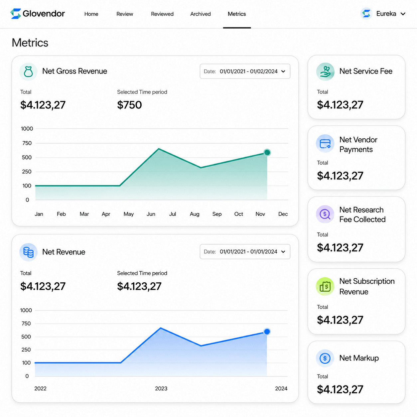Screen dimensions: 417x417
Task: Click Net Gross Revenue total $4.123,27
Action: 43,105
